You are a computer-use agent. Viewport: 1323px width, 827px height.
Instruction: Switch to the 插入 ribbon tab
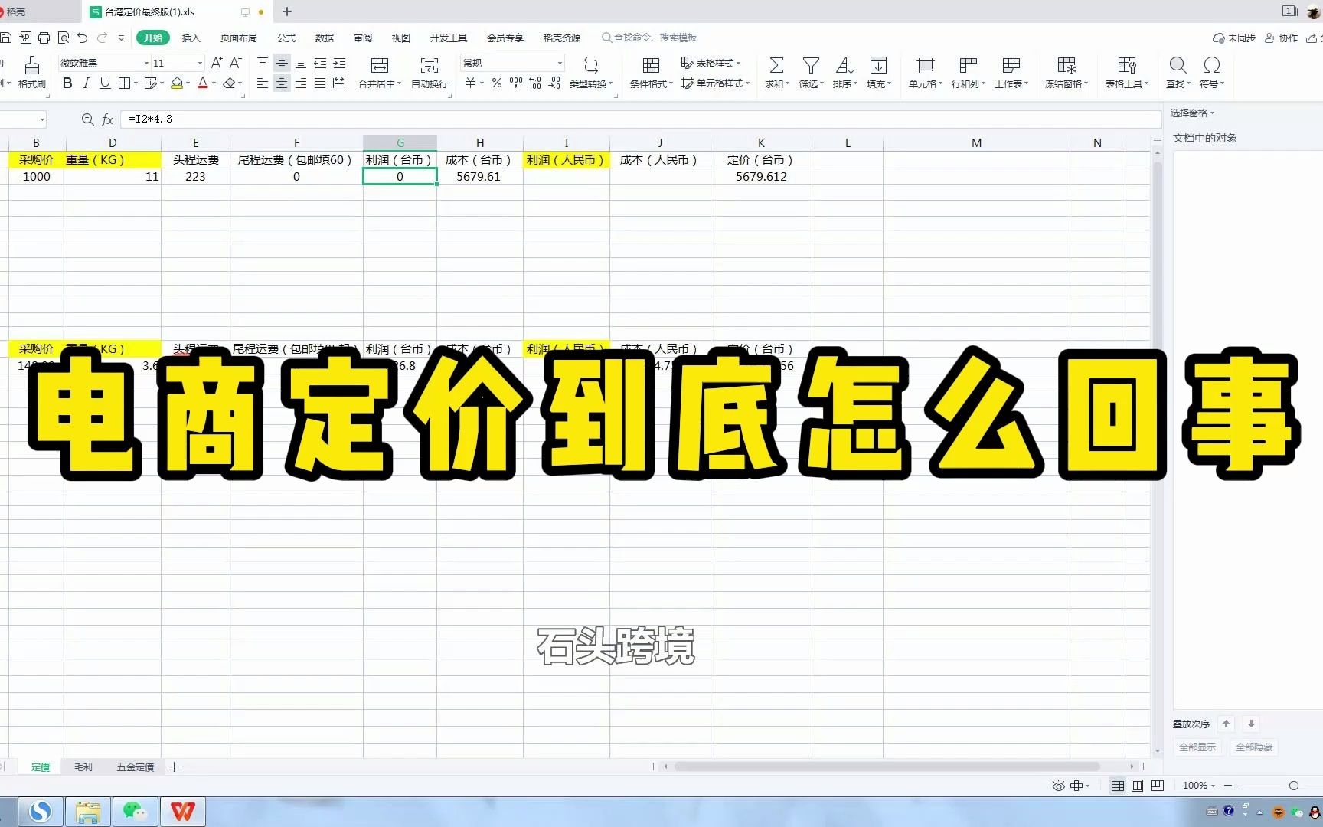191,38
